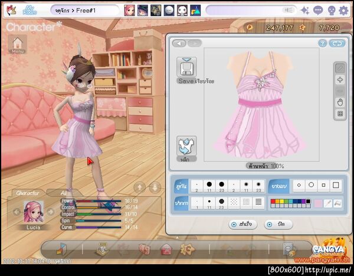The height and width of the screenshot is (276, 354).
Task: Open the cash register shop icon
Action: pos(102,249)
